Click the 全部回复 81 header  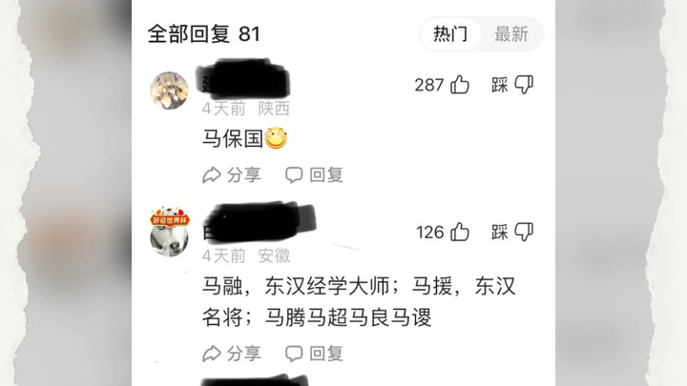pyautogui.click(x=204, y=34)
